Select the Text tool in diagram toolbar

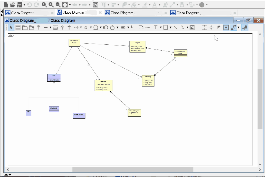pyautogui.click(x=156, y=27)
